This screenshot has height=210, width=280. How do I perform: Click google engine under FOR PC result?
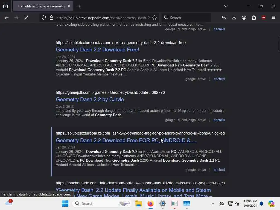click(x=191, y=170)
